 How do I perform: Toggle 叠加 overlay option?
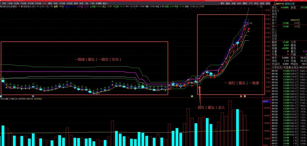pyautogui.click(x=228, y=4)
